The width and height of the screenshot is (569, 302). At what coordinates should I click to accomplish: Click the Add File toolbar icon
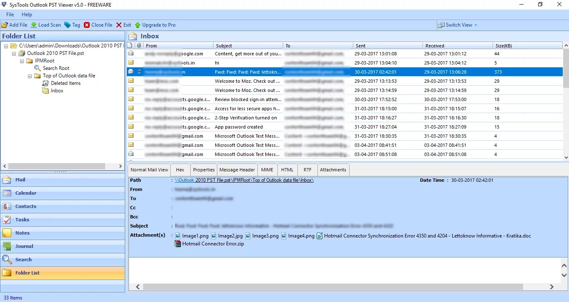5,25
